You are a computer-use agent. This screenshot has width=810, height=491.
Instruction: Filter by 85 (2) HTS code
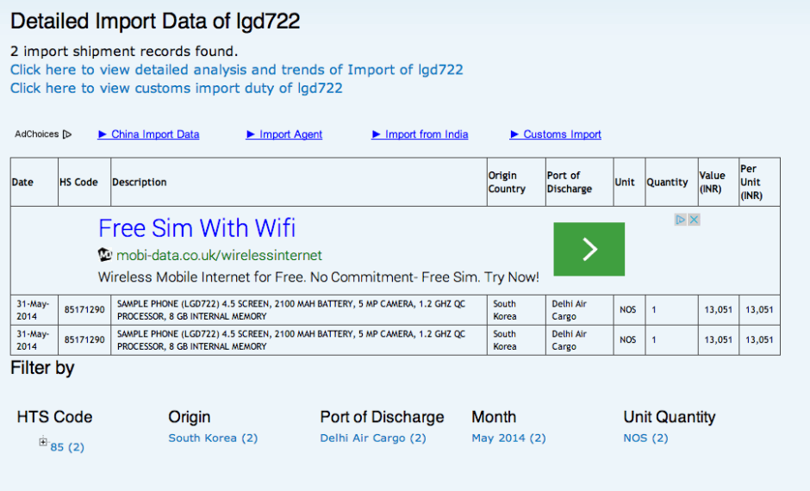67,447
